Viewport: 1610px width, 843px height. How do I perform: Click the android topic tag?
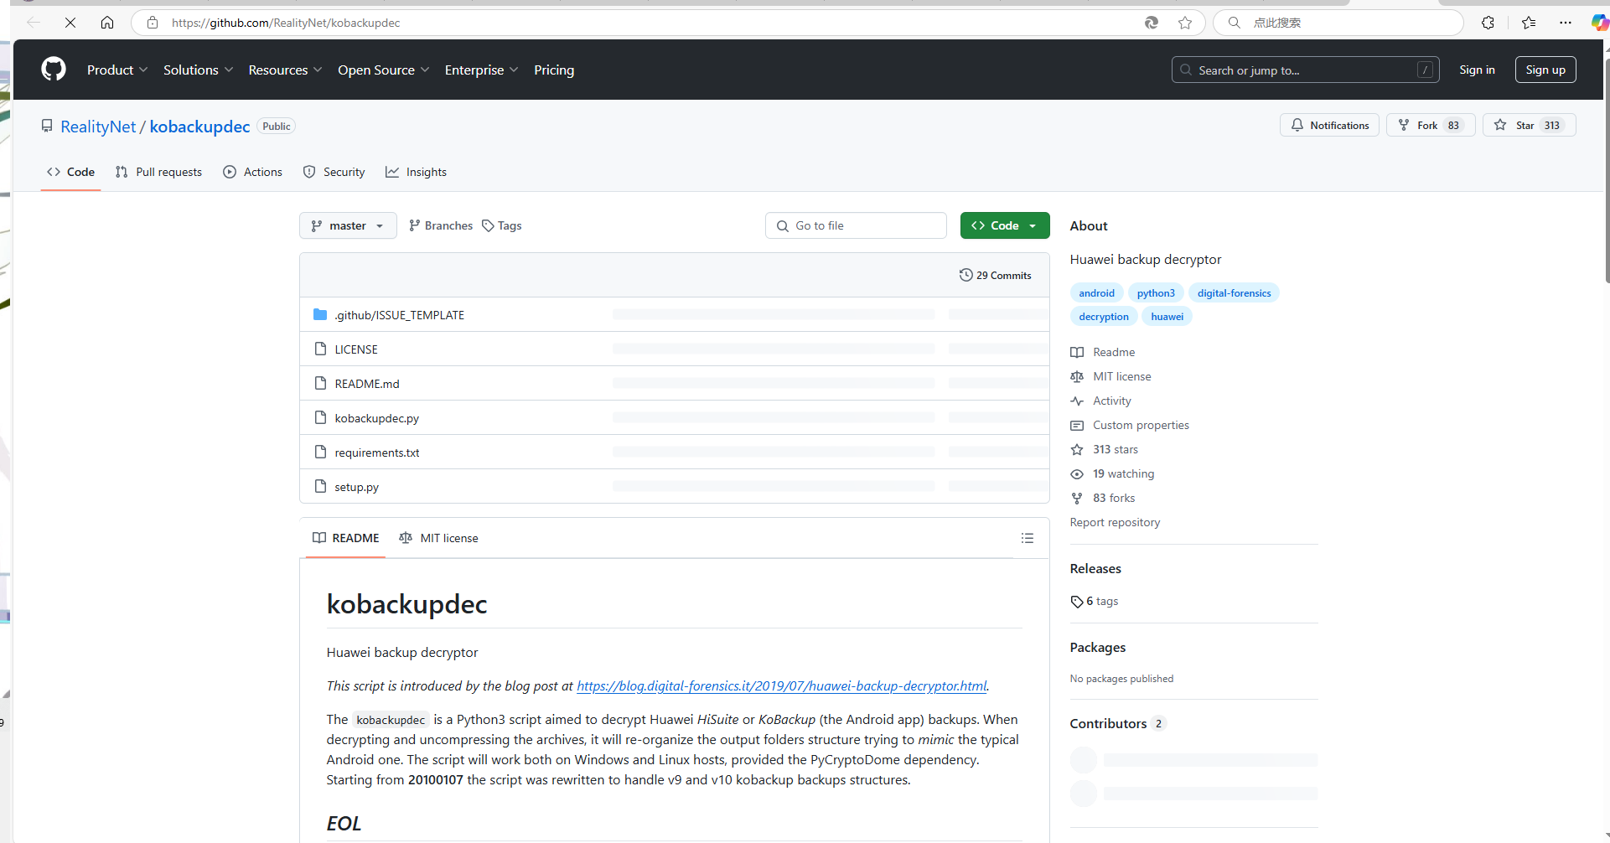pyautogui.click(x=1096, y=292)
